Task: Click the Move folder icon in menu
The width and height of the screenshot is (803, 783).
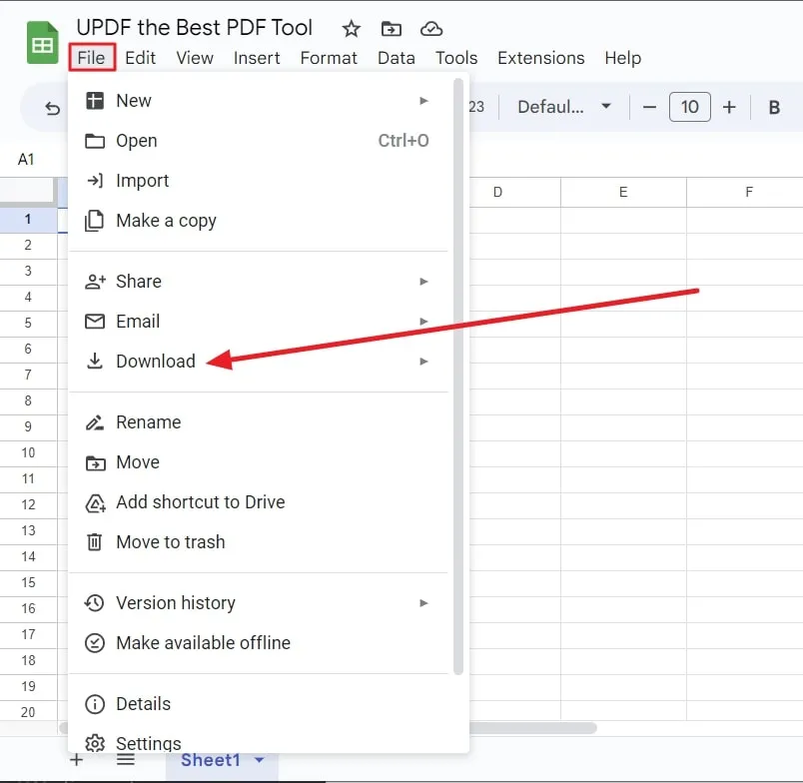Action: 95,462
